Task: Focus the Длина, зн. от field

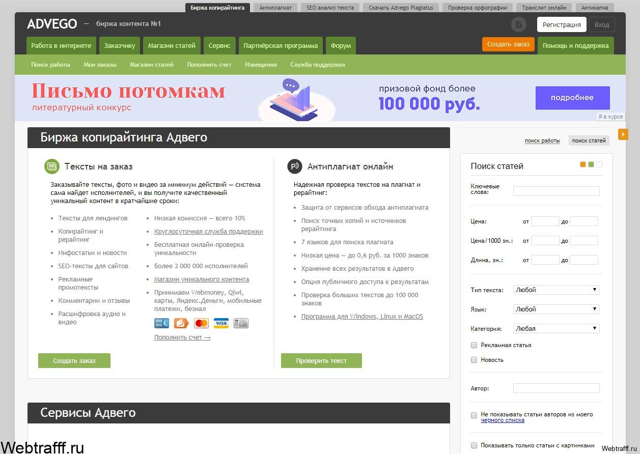Action: tap(545, 260)
